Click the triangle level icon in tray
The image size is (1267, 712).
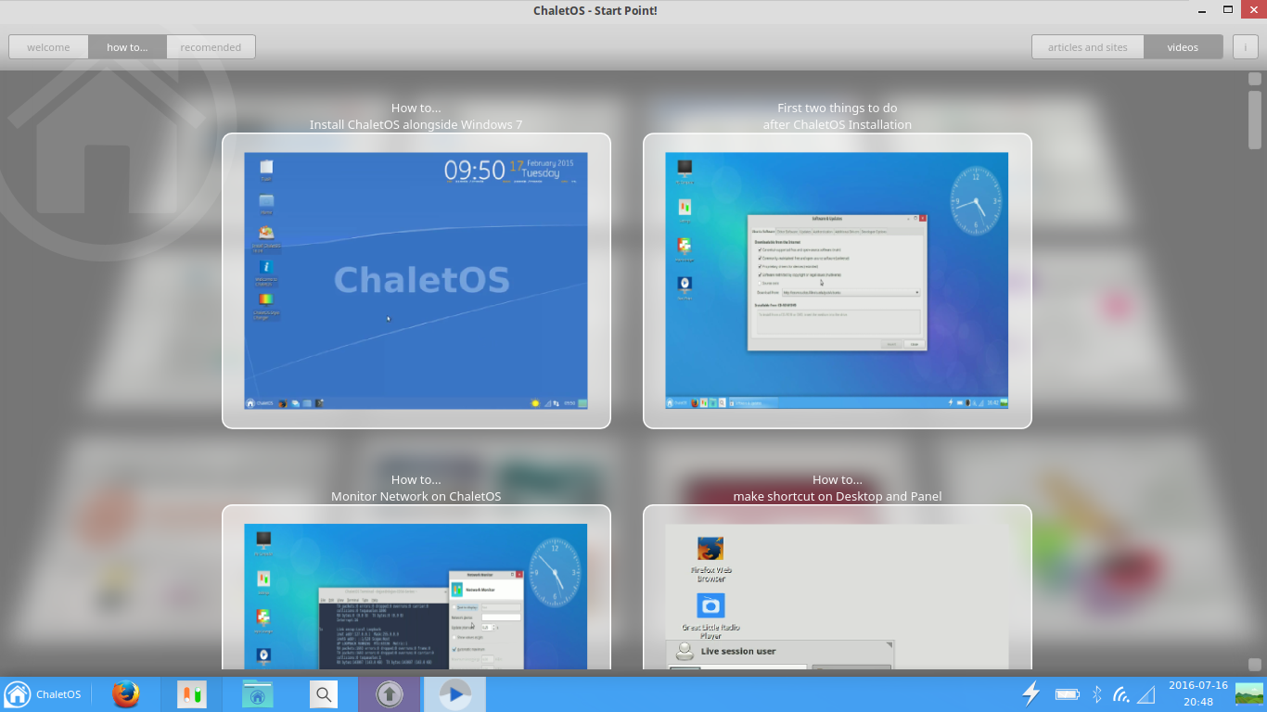(1146, 694)
